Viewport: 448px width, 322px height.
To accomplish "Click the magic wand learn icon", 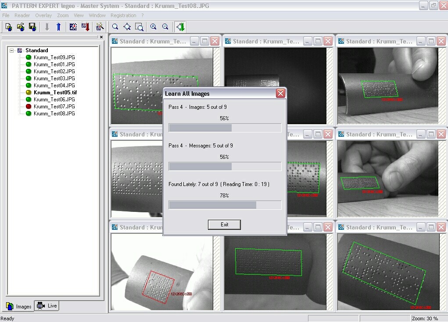I will (100, 27).
